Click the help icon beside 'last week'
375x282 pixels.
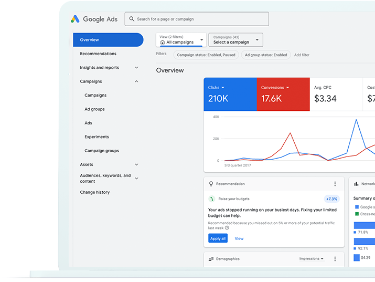click(227, 228)
